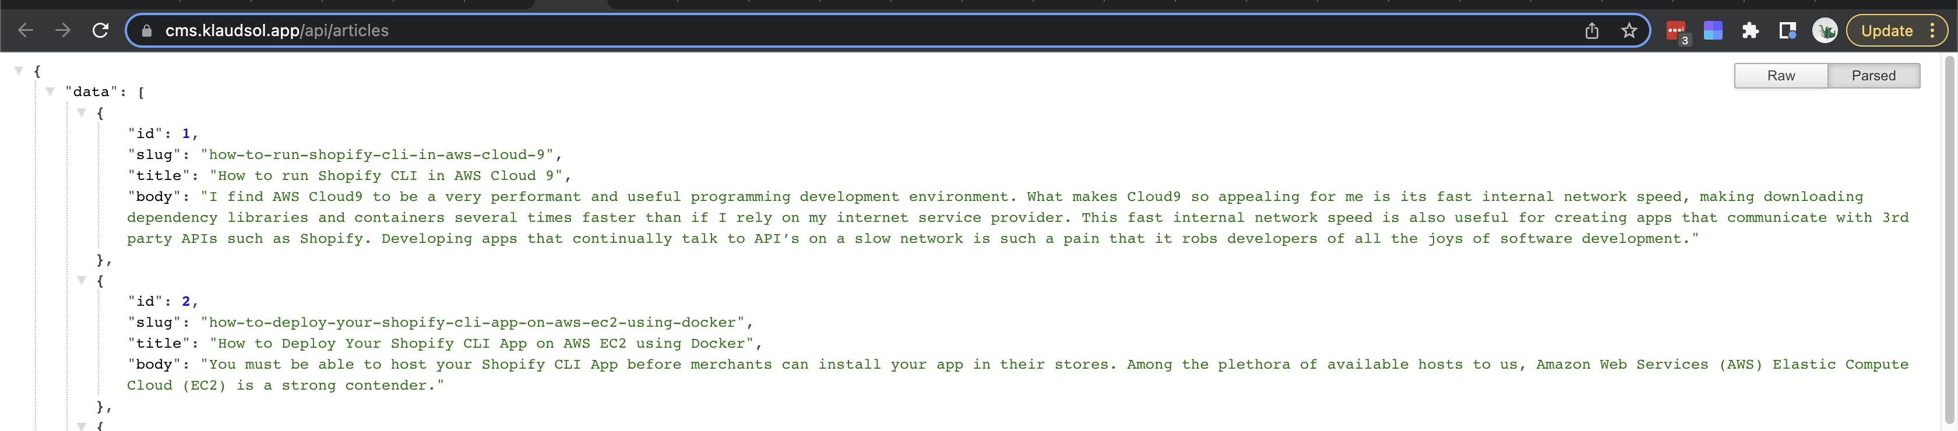Image resolution: width=1958 pixels, height=431 pixels.
Task: Collapse the "data" array
Action: (50, 91)
